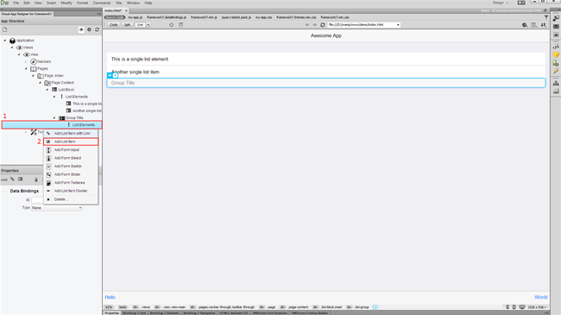Image resolution: width=561 pixels, height=315 pixels.
Task: Select the highlighted List Elements row
Action: click(52, 125)
